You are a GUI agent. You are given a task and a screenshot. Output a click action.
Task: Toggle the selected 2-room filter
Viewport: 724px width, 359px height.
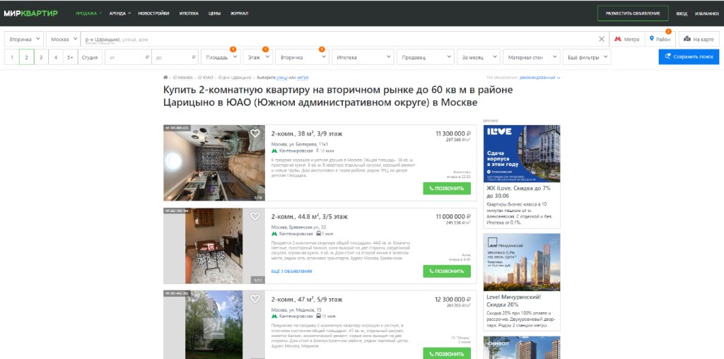pos(26,57)
